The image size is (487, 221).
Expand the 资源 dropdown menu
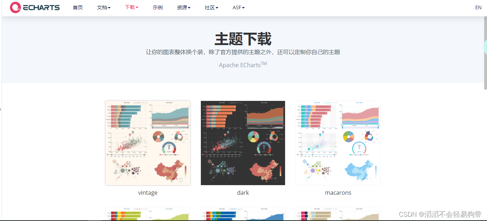[184, 7]
